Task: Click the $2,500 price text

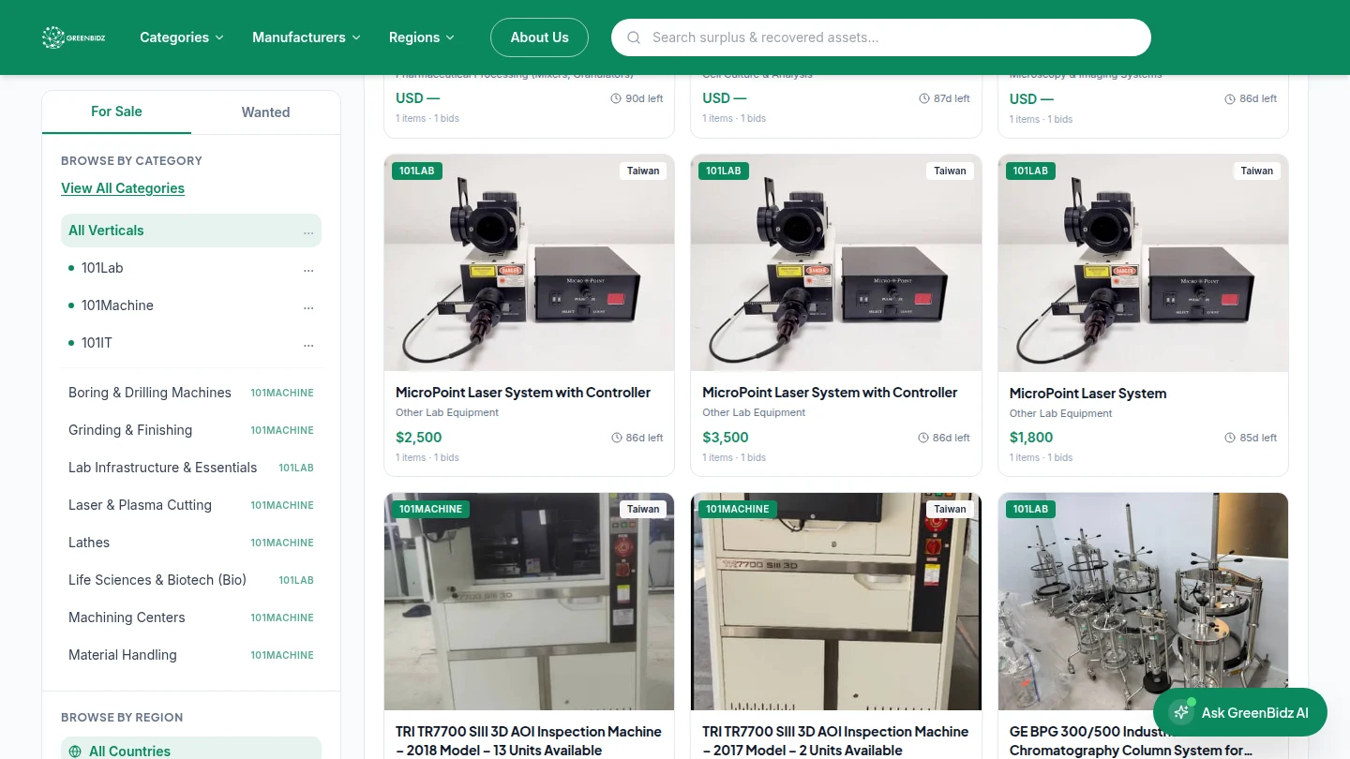Action: click(418, 438)
